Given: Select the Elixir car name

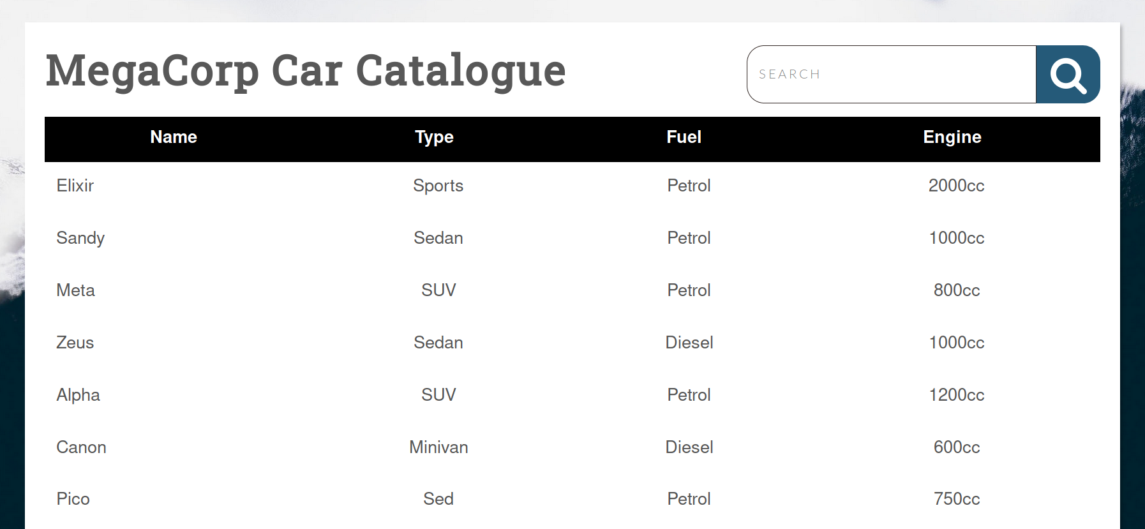Looking at the screenshot, I should (x=75, y=186).
